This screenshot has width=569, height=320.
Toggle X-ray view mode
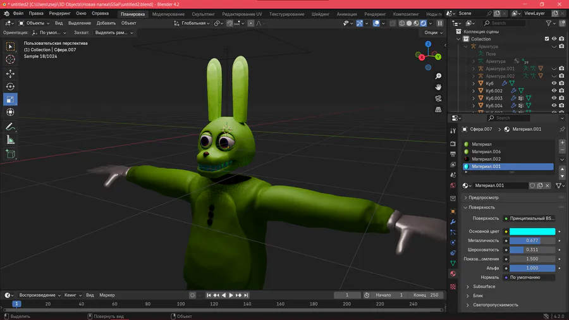coord(392,23)
